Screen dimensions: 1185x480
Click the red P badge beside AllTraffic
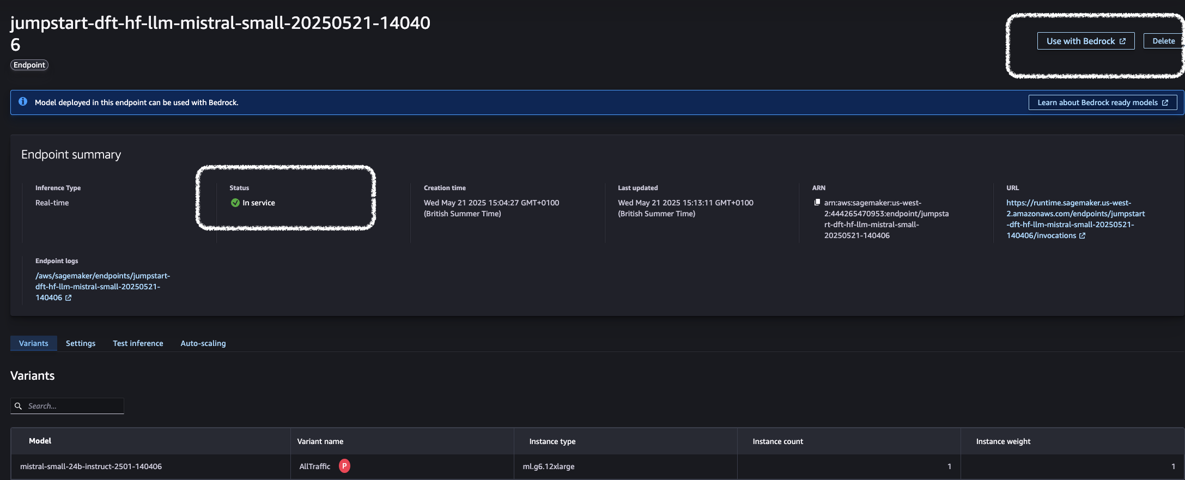[344, 466]
